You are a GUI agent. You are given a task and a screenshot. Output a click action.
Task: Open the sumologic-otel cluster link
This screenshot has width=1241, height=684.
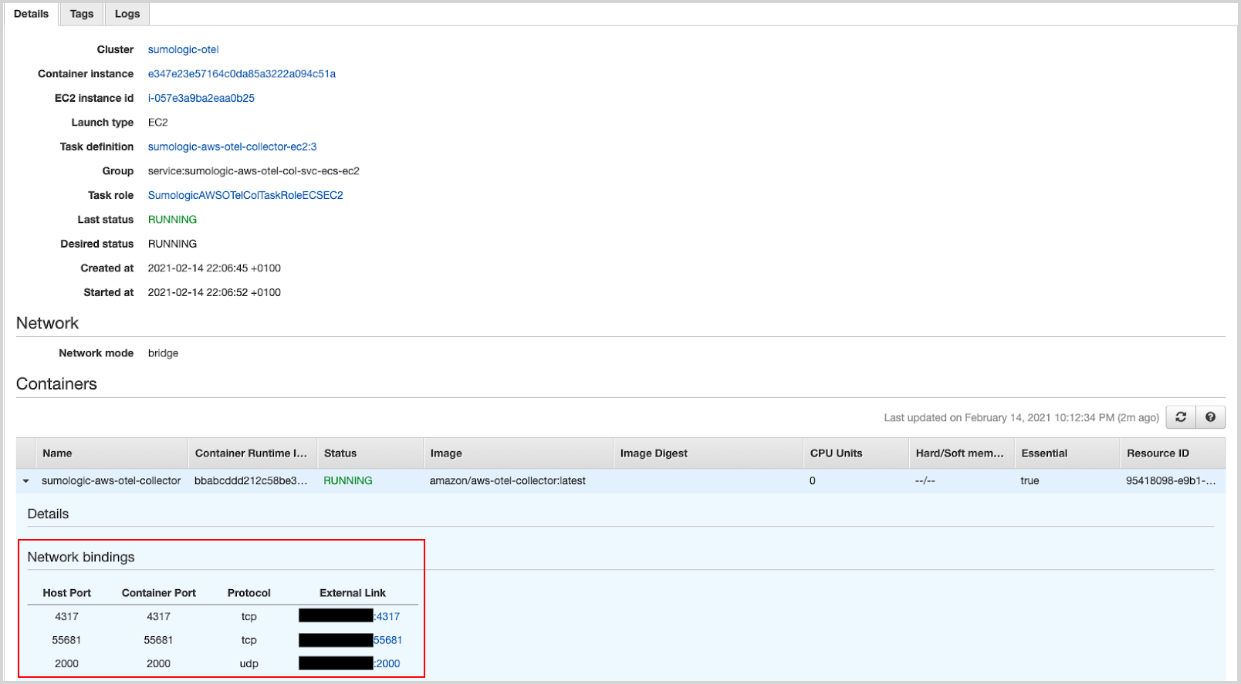point(183,49)
